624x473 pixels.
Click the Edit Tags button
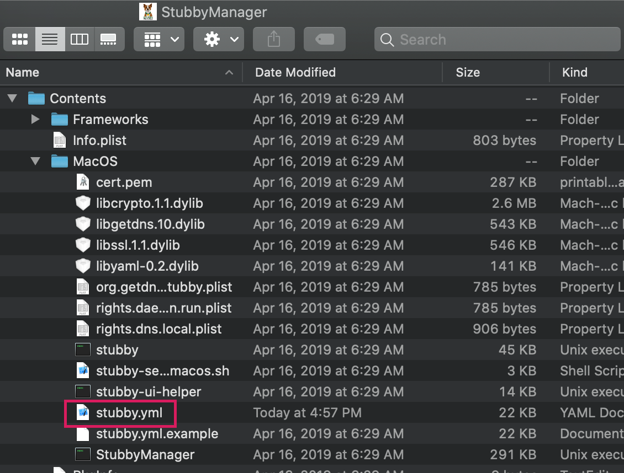pyautogui.click(x=325, y=39)
